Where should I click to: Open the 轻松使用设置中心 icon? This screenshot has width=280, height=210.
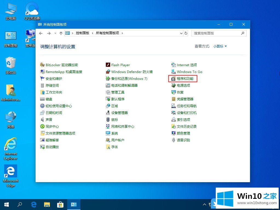pos(42,106)
